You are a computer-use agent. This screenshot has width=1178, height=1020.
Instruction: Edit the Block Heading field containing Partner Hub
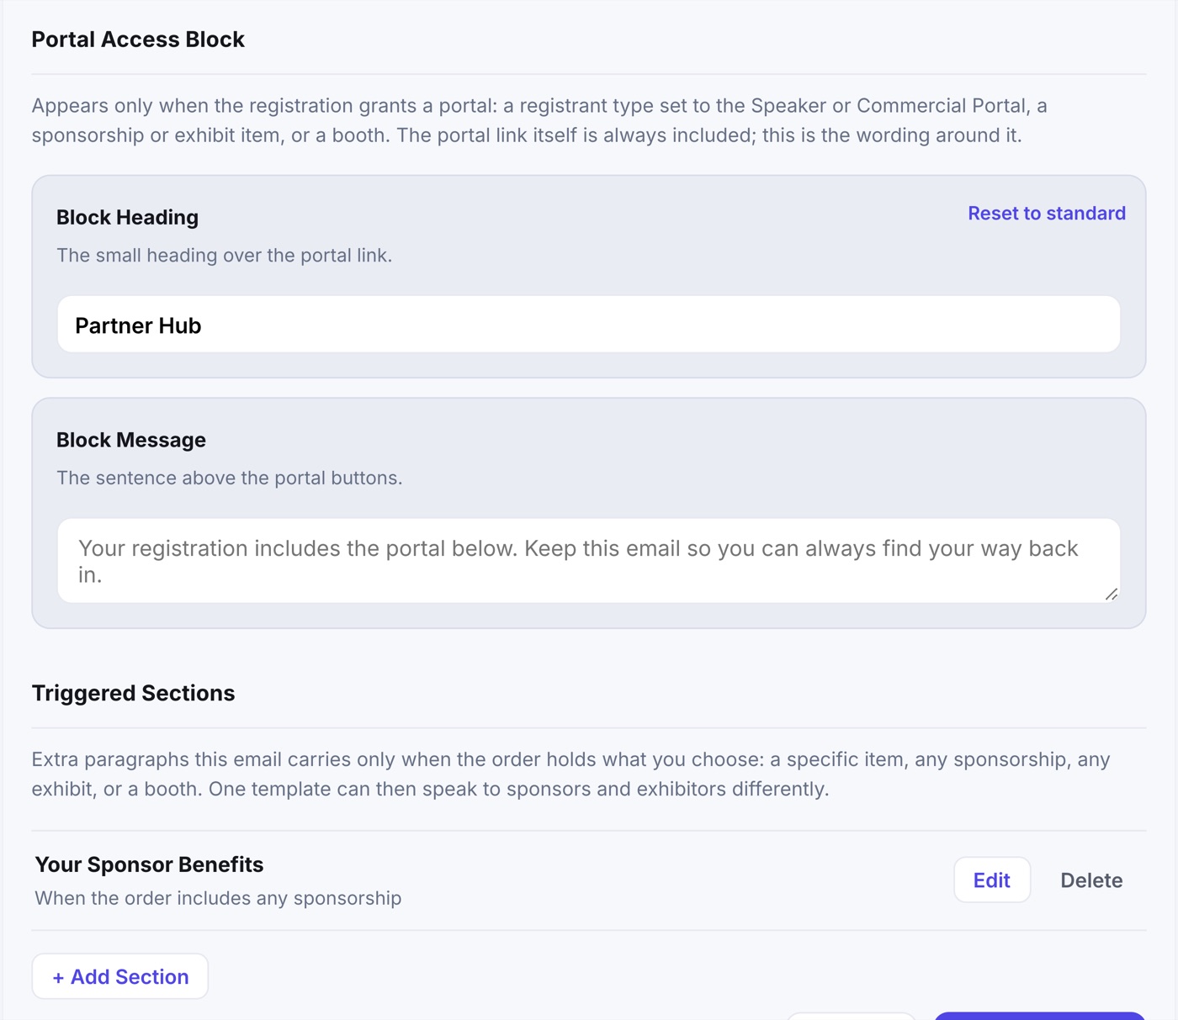click(x=588, y=325)
